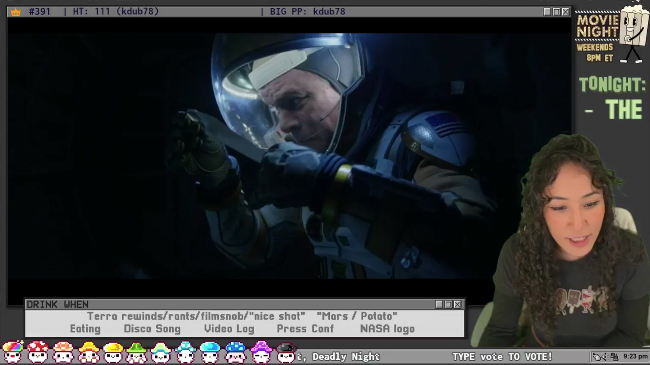Click the network computers tray icon
650x365 pixels.
coord(614,357)
